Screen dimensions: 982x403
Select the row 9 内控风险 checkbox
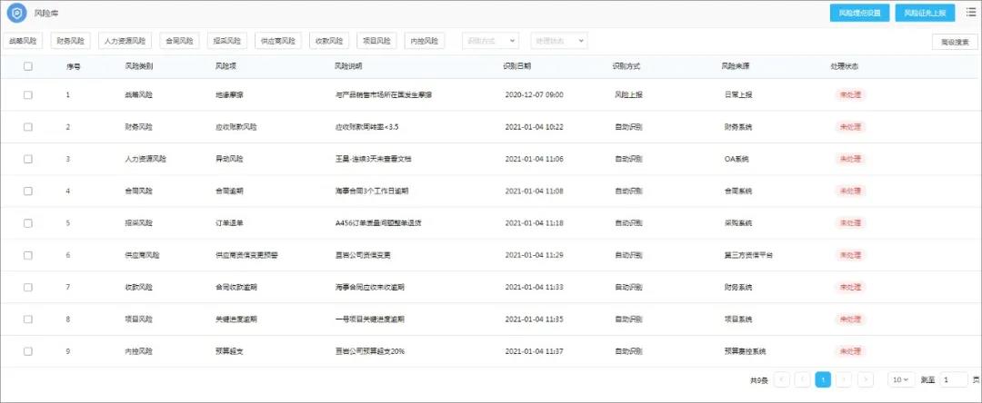(28, 351)
